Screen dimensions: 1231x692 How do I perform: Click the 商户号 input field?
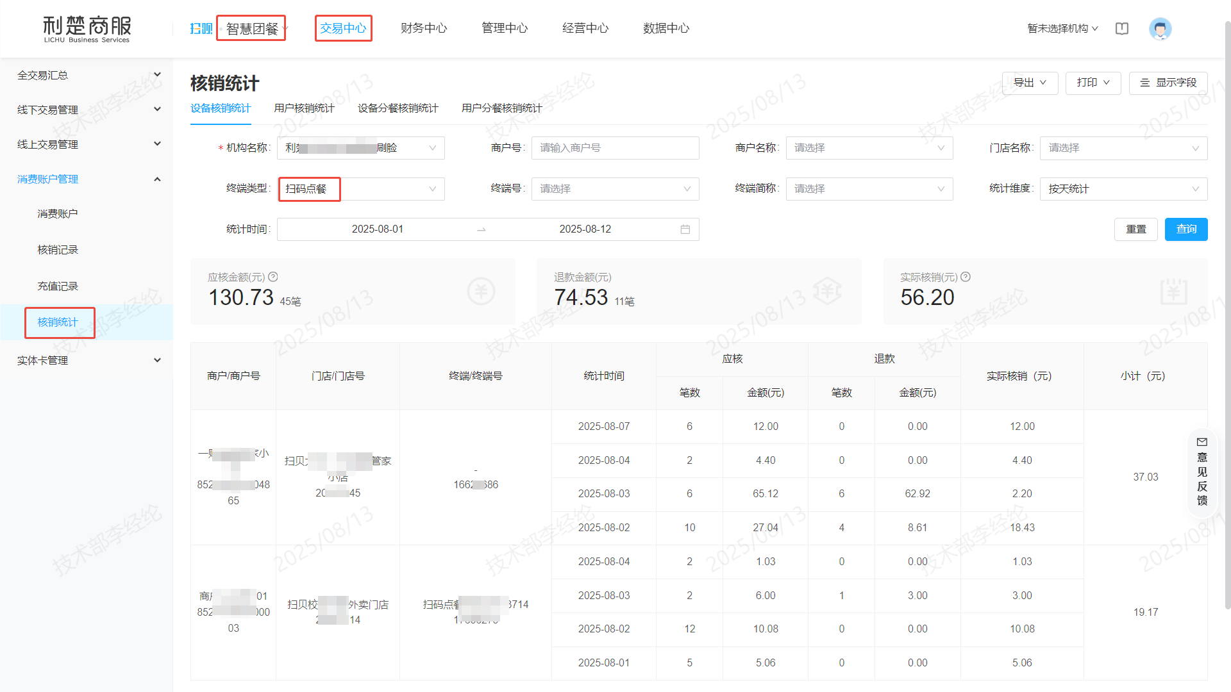[x=614, y=148]
